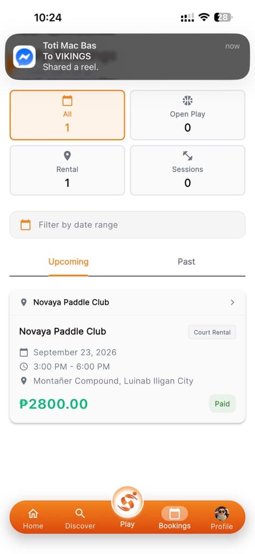Open the Toti Mac Bas notification banner
Screen dimensions: 255x554
[x=127, y=56]
